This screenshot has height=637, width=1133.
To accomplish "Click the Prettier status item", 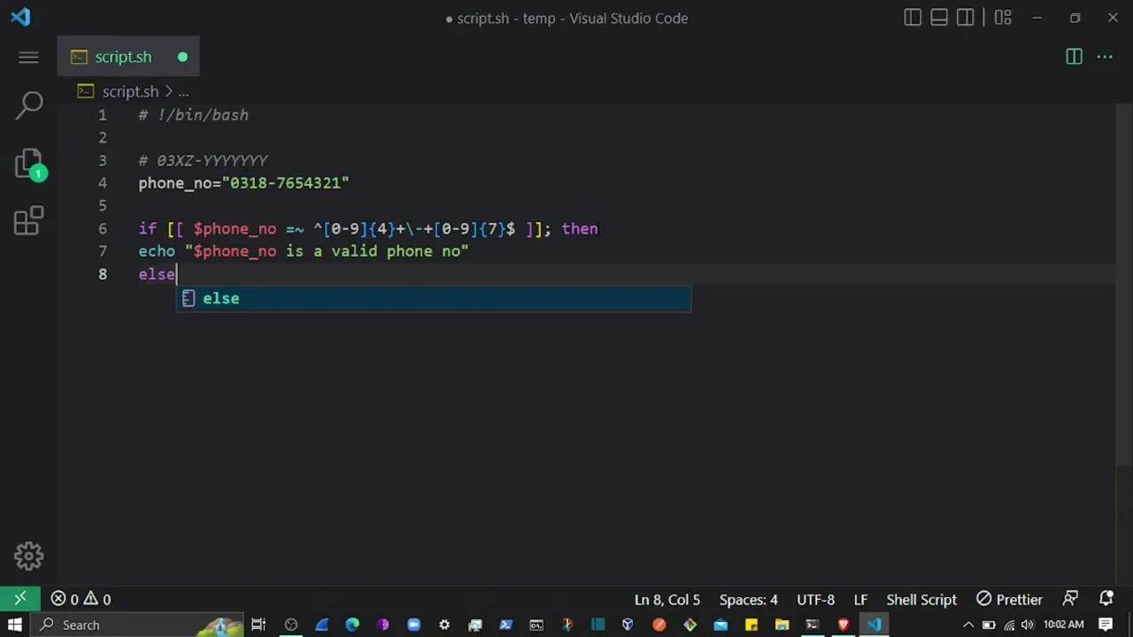I will (x=1009, y=599).
